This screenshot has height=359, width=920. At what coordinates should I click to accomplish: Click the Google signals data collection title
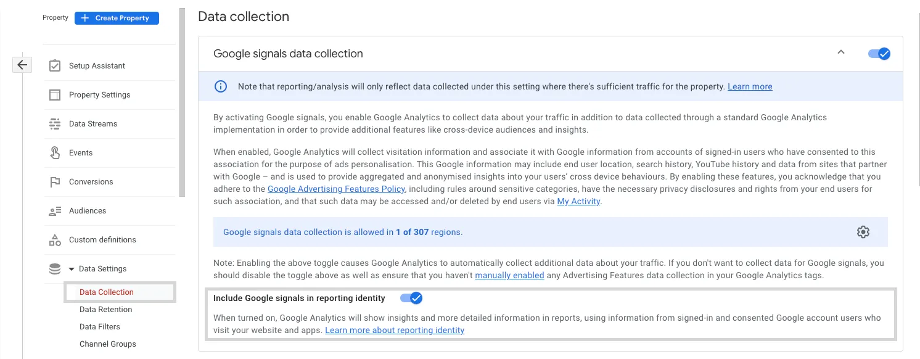288,54
